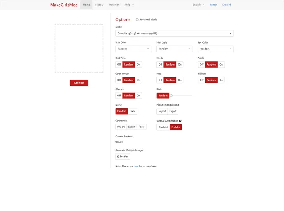Screen dimensions: 284x211
Task: Go to the History tab
Action: 99,5
